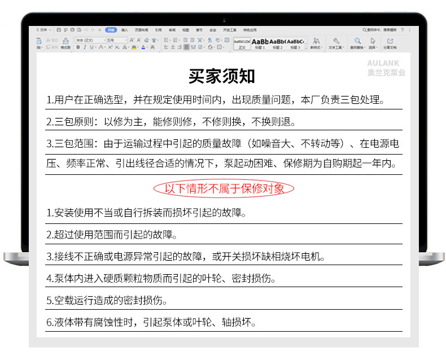The width and height of the screenshot is (446, 352).
Task: Open the font name dropdown 宋体 (正文)
Action: (90, 41)
